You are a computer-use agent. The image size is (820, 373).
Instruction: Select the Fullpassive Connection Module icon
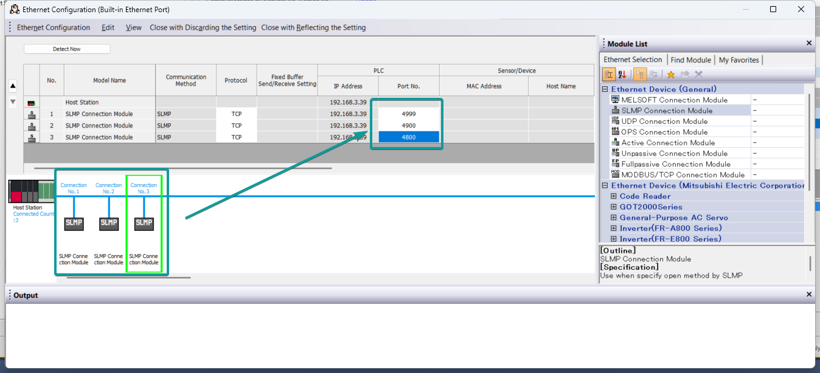tap(615, 164)
